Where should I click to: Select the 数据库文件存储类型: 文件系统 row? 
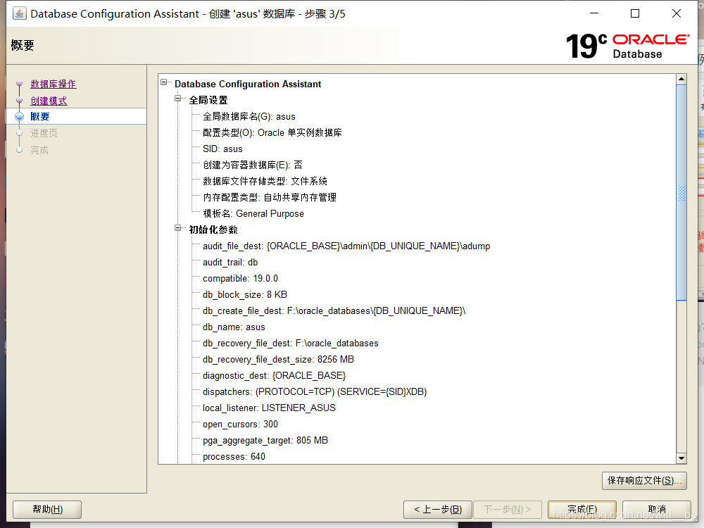pyautogui.click(x=265, y=182)
